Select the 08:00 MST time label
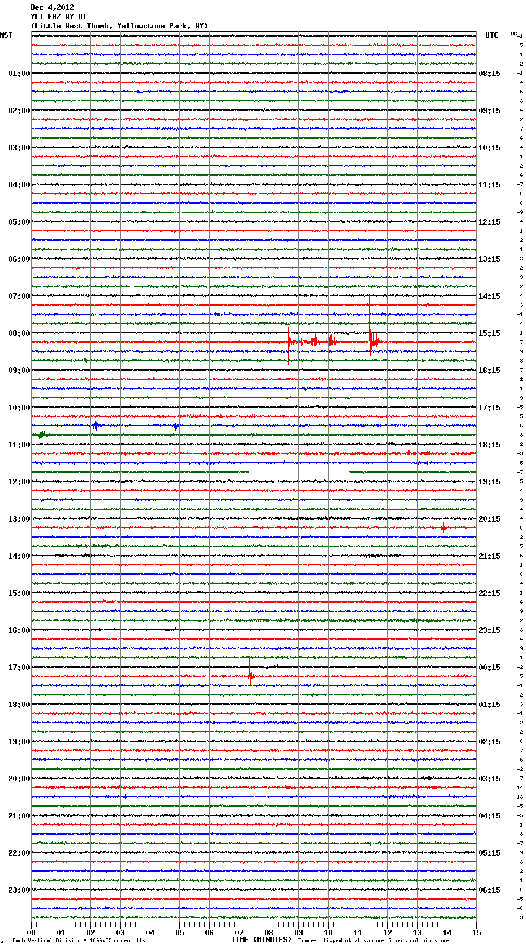 tap(19, 333)
